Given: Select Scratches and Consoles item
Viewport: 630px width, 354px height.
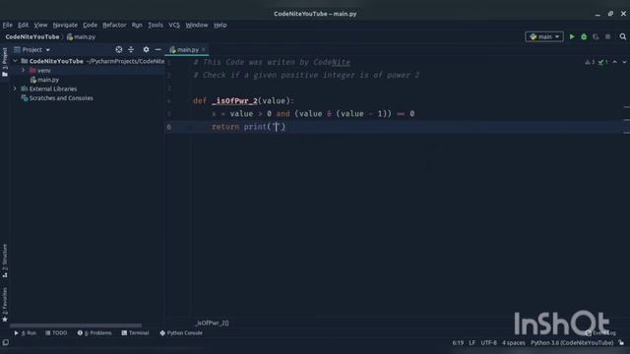Looking at the screenshot, I should tap(61, 98).
